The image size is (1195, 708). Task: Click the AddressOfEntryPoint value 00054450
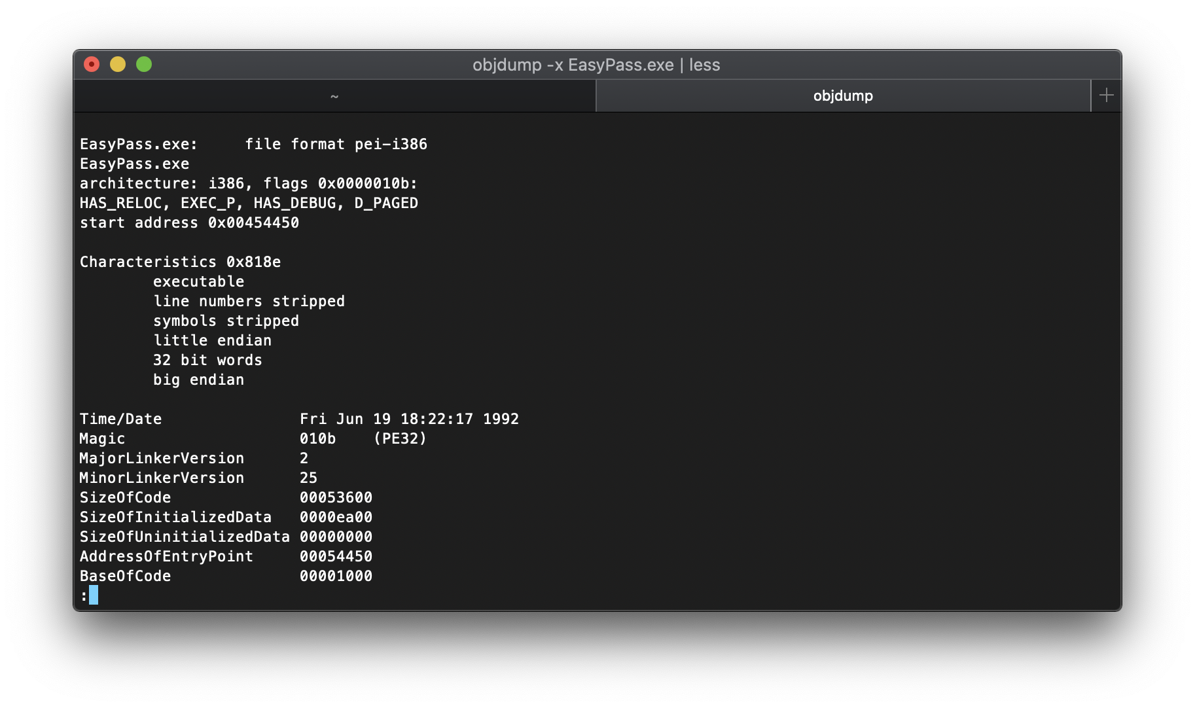[336, 556]
